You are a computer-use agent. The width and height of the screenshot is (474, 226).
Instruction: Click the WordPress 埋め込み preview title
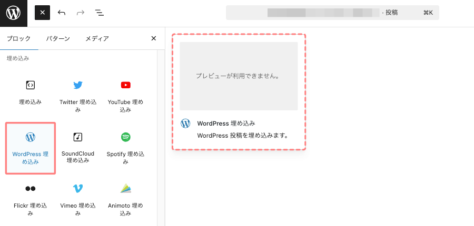pyautogui.click(x=226, y=124)
